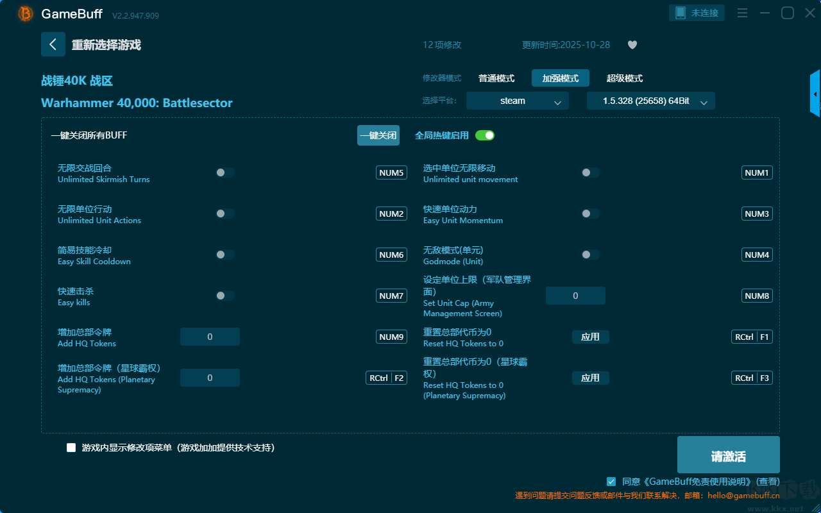The image size is (821, 513).
Task: Apply Reset HQ Tokens (Planetary Supremacy)
Action: [591, 378]
